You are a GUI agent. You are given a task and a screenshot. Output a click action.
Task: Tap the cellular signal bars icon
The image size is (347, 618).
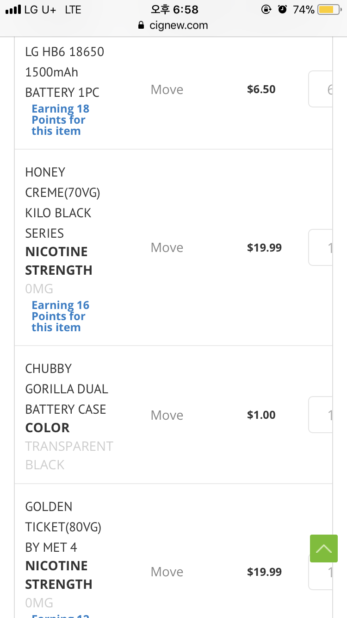13,9
